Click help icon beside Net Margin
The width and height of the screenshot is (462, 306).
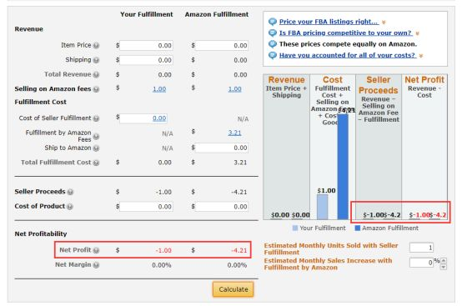tap(96, 265)
